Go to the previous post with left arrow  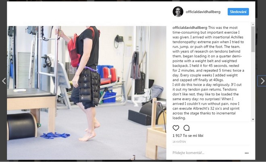point(4,81)
